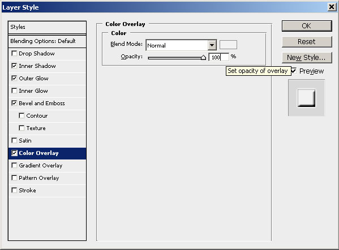Viewport: 339px width, 250px height.
Task: Enable the Satin effect checkbox
Action: 14,140
